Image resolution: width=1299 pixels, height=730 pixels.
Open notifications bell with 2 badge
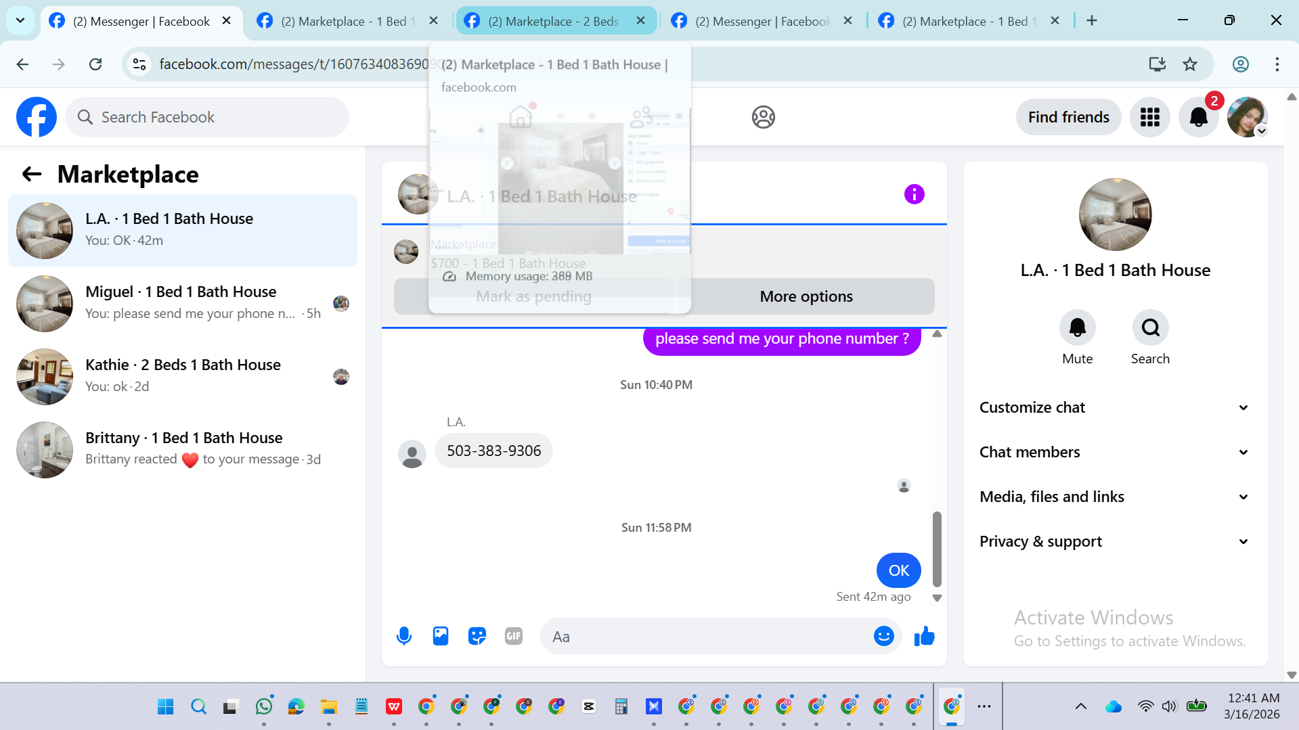[x=1199, y=117]
